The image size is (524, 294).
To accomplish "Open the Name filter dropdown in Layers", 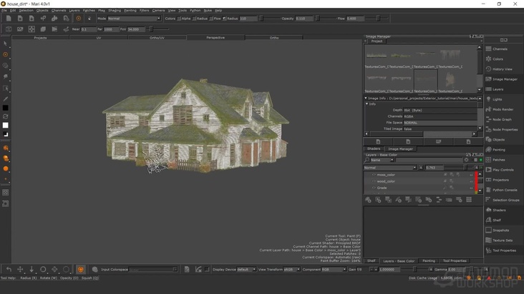I will [x=382, y=160].
